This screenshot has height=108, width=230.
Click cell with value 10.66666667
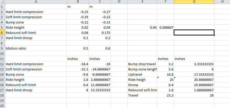(194, 85)
